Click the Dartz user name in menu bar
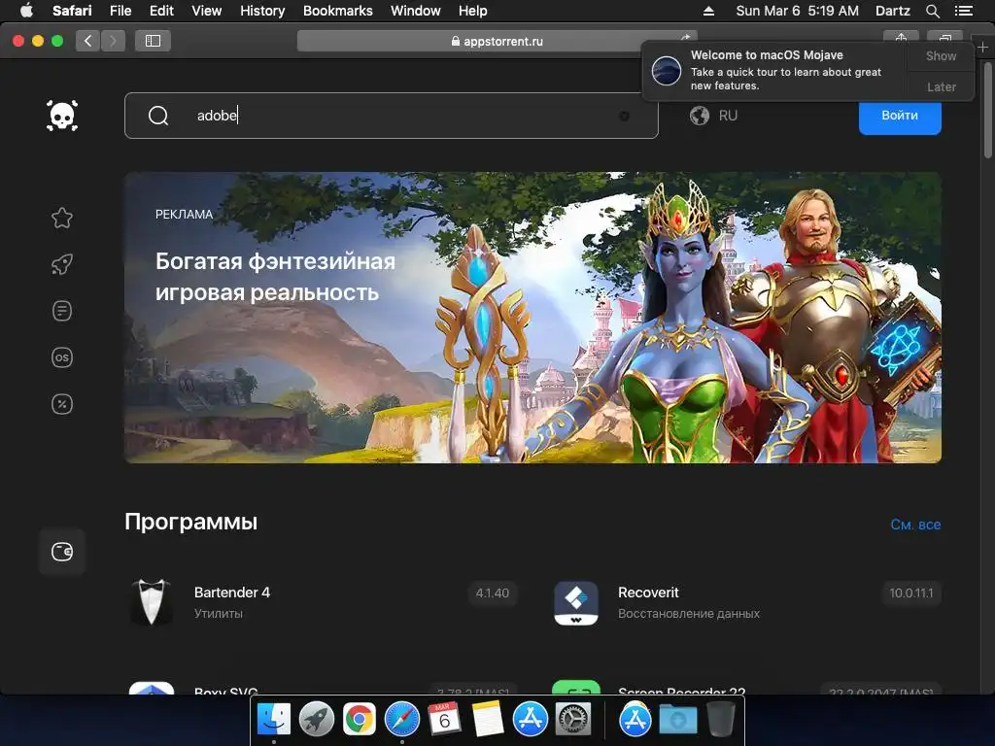The height and width of the screenshot is (746, 995). 893,11
